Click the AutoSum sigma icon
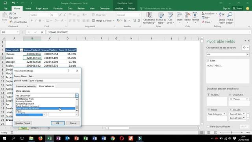Viewport: 252px width, 142px height. 203,13
